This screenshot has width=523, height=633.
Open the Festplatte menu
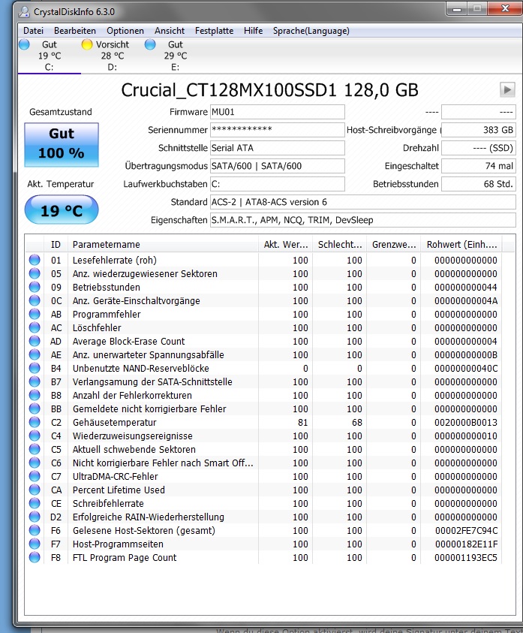(x=214, y=31)
